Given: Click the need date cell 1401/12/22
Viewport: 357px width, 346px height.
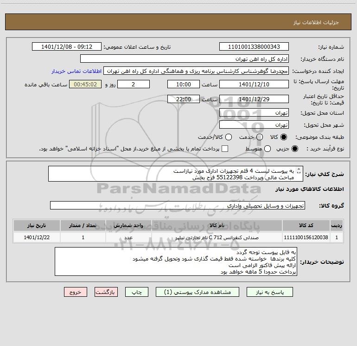Looking at the screenshot, I should point(37,237).
